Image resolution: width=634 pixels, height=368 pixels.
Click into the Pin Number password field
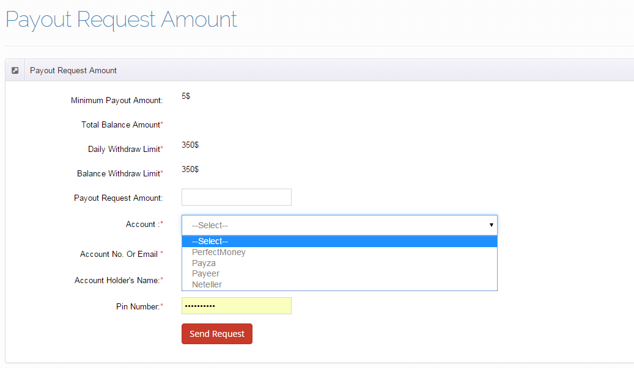tap(236, 306)
